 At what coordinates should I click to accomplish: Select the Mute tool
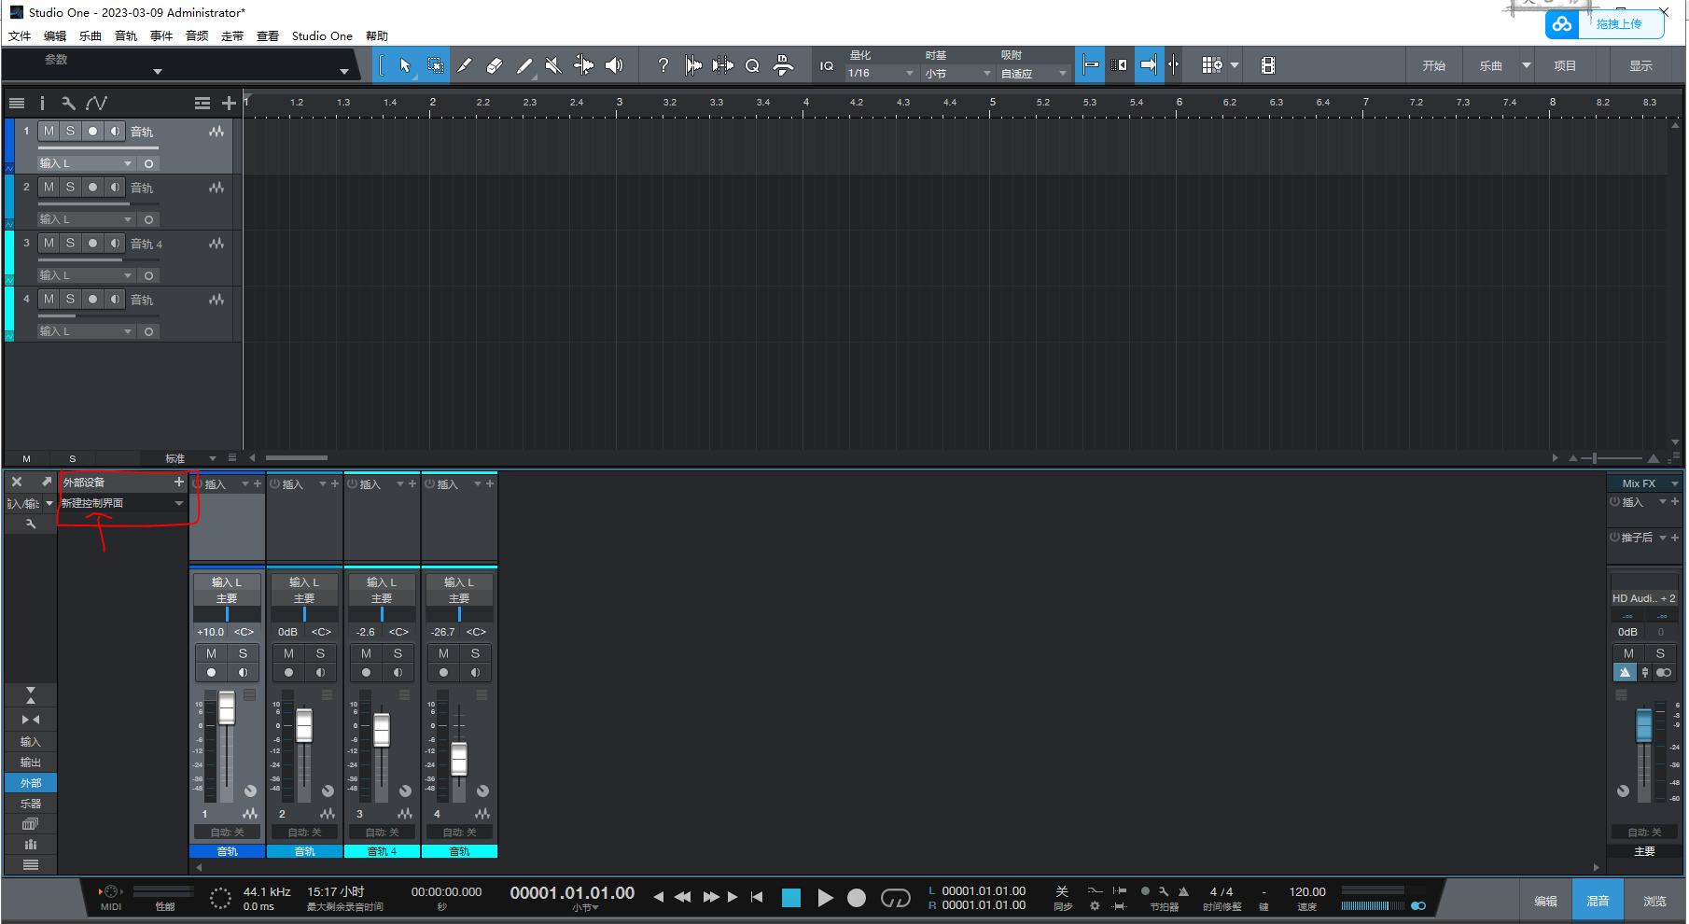coord(553,65)
